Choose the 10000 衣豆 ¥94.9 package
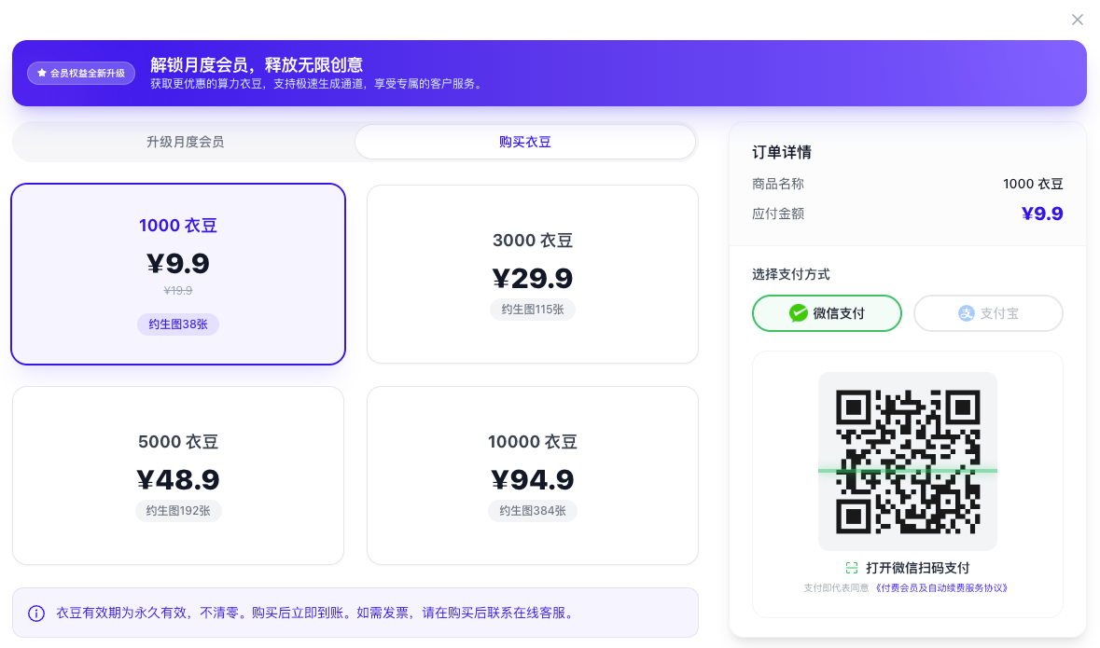1100x648 pixels. pos(533,476)
